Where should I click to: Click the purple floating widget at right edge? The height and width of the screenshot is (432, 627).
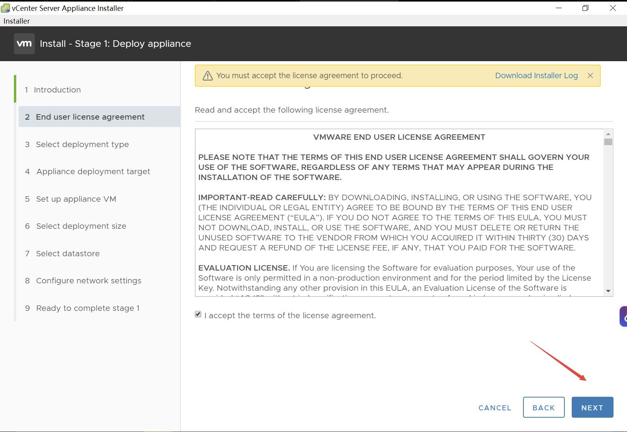click(x=623, y=316)
